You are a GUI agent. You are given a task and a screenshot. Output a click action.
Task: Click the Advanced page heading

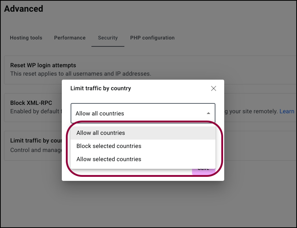pos(24,9)
